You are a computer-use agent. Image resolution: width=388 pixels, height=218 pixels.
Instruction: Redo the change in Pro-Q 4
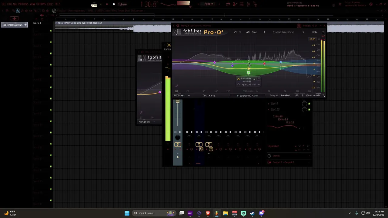[240, 32]
